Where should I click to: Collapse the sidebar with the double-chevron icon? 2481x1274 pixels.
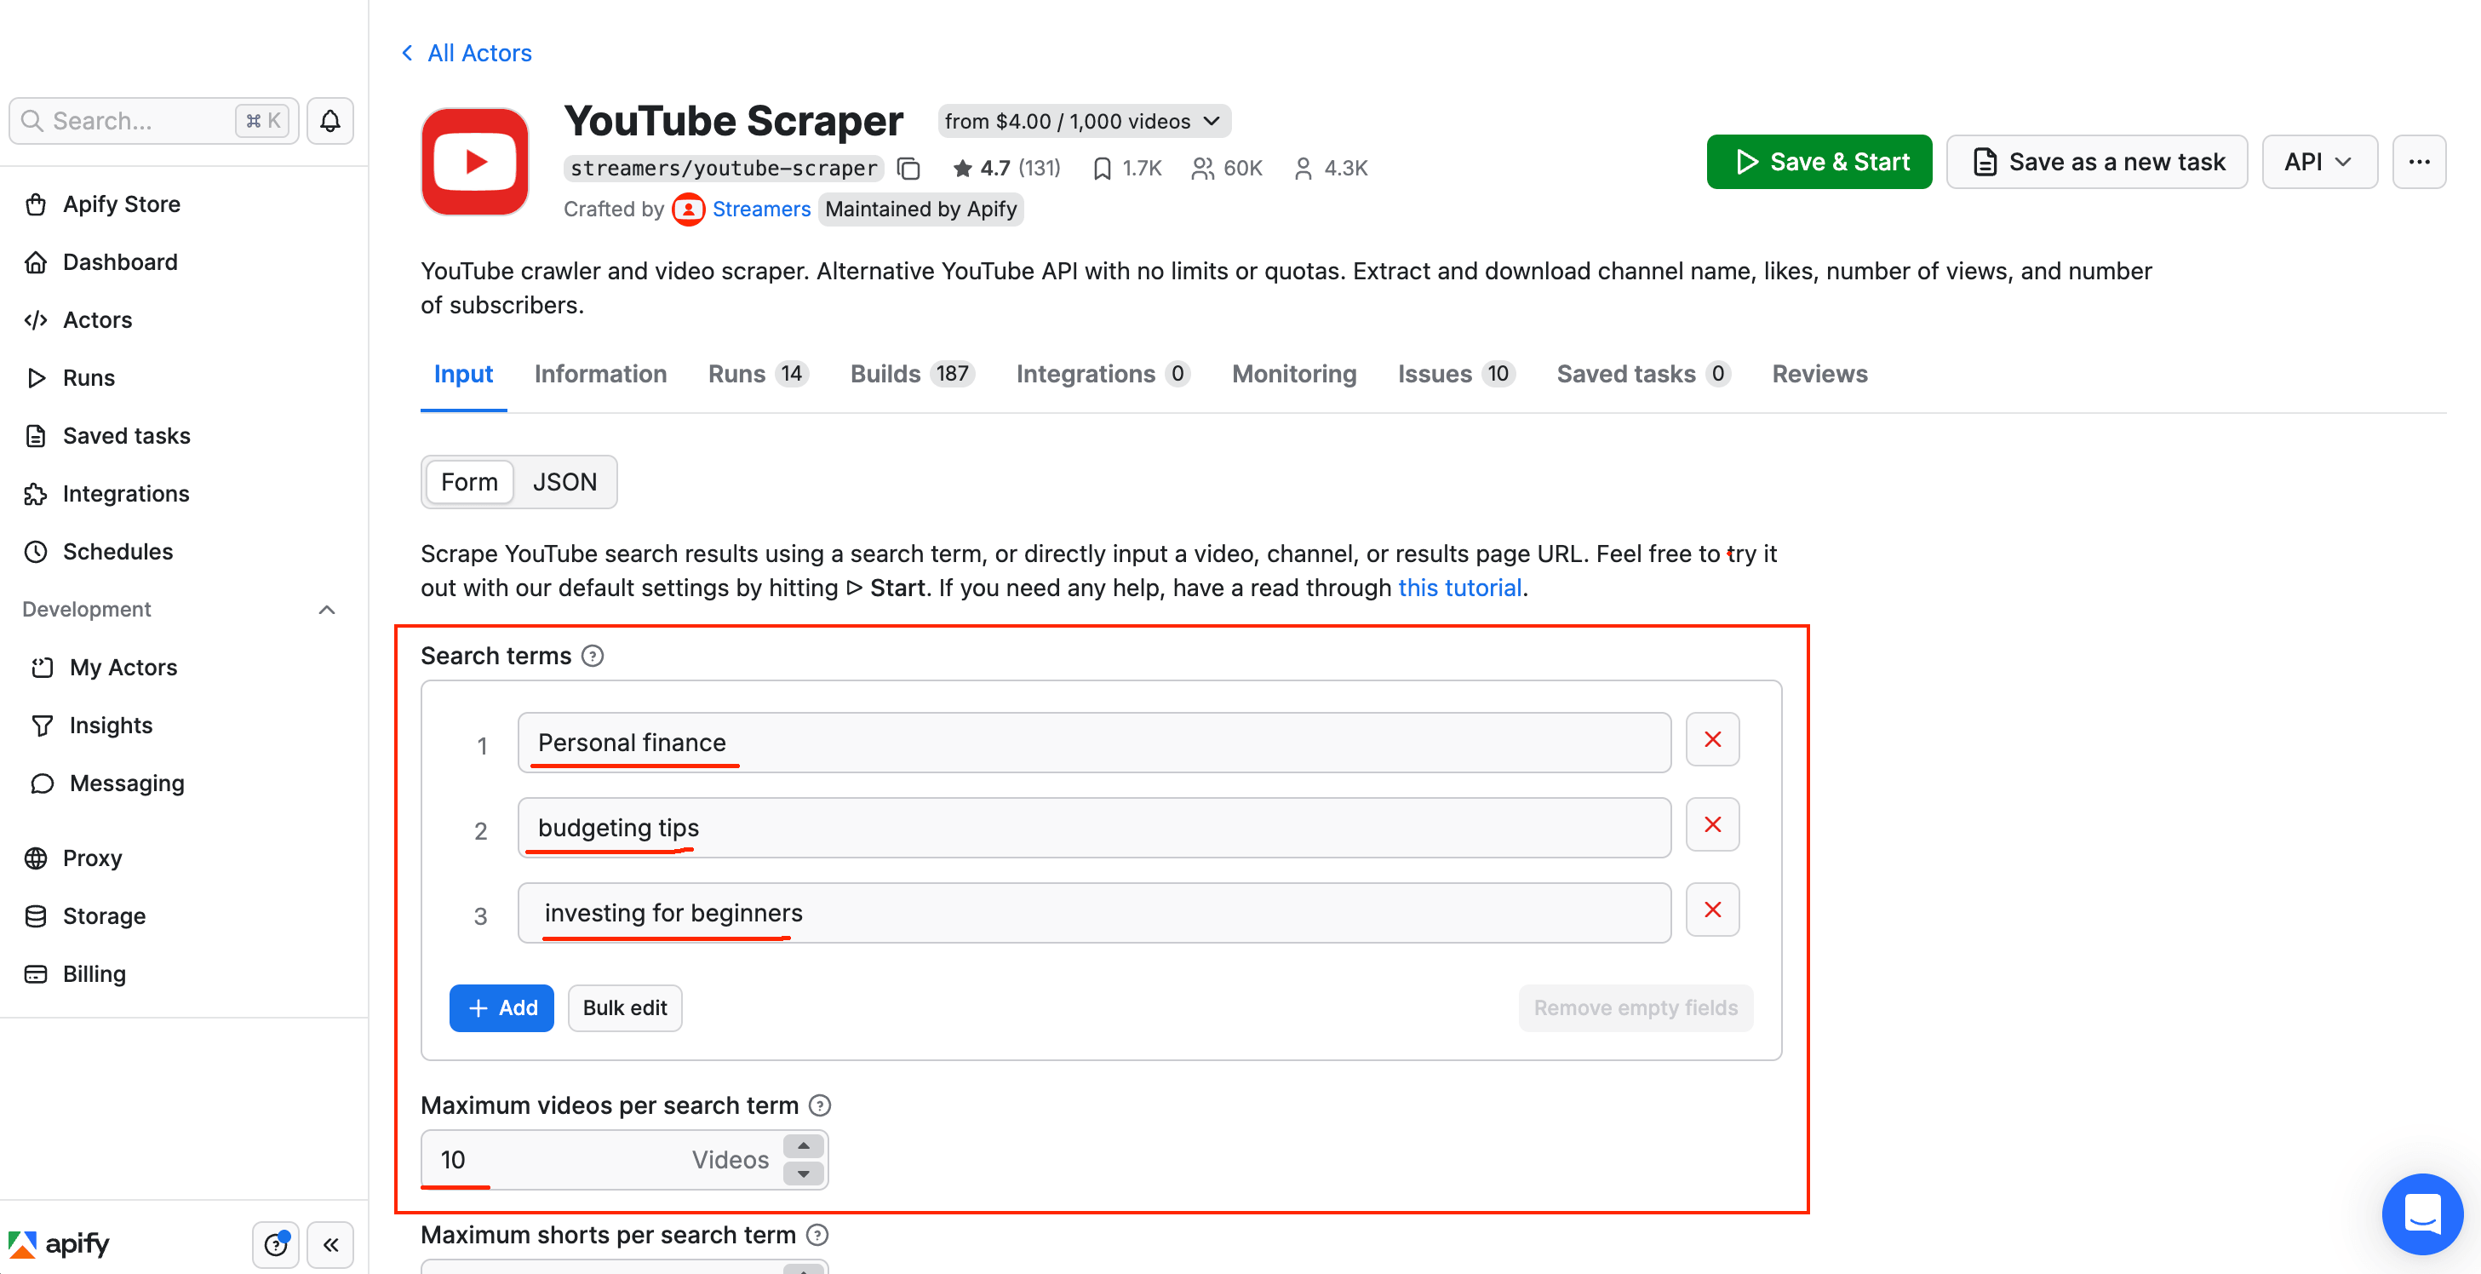(330, 1244)
